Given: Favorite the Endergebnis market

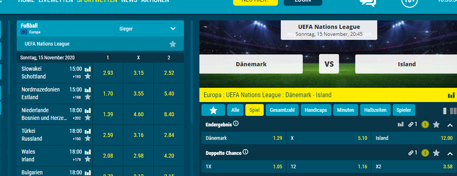Looking at the screenshot, I should (x=436, y=124).
